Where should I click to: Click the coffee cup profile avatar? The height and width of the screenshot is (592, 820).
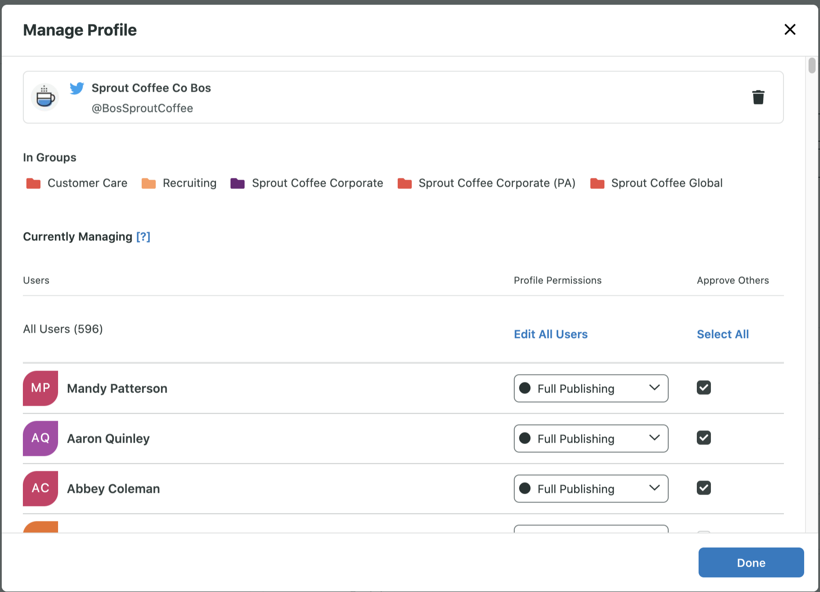[45, 97]
